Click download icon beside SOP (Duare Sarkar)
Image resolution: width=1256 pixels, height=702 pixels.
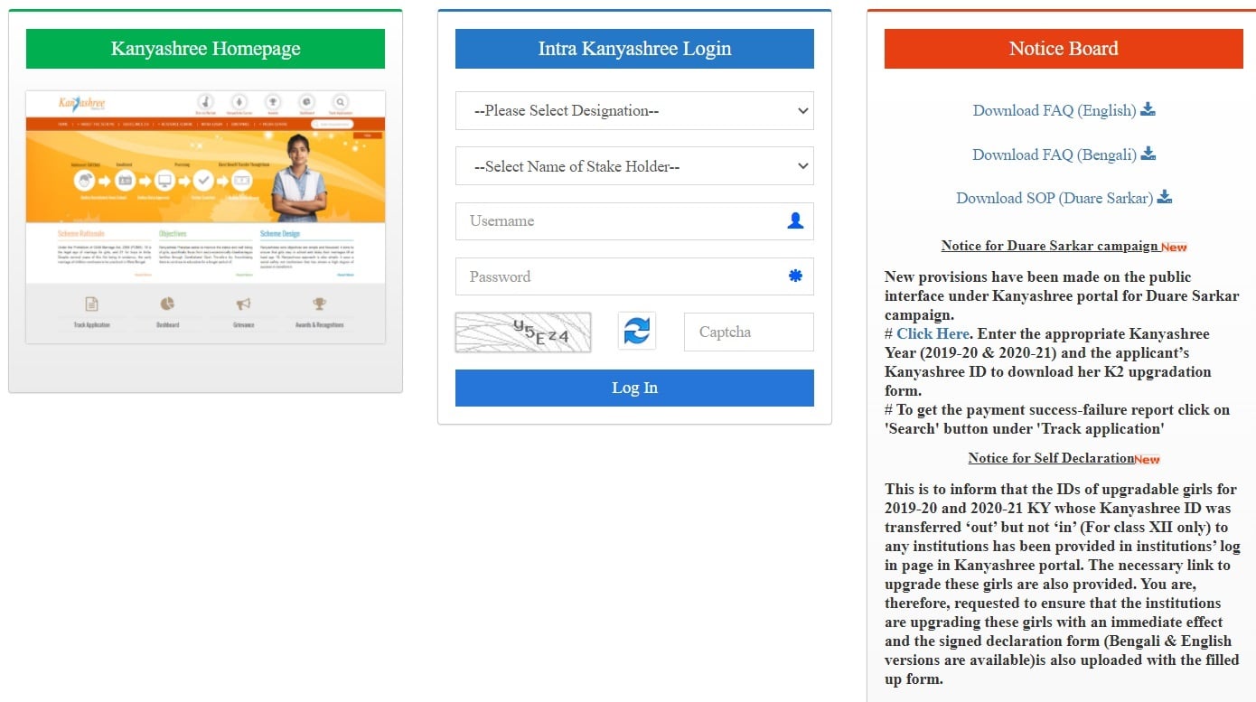[x=1165, y=197]
